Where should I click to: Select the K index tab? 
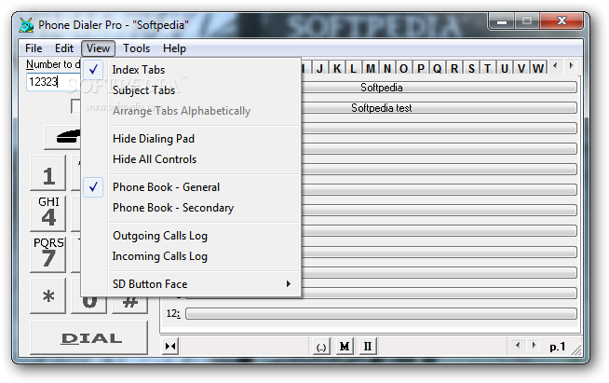[x=337, y=69]
